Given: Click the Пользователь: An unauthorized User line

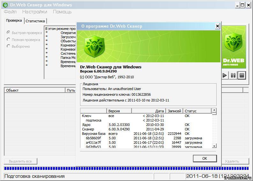Looking at the screenshot, I should (x=112, y=89).
